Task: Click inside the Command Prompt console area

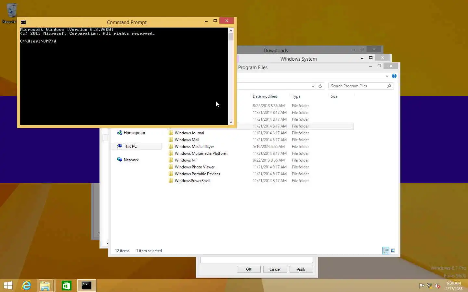Action: (x=124, y=76)
